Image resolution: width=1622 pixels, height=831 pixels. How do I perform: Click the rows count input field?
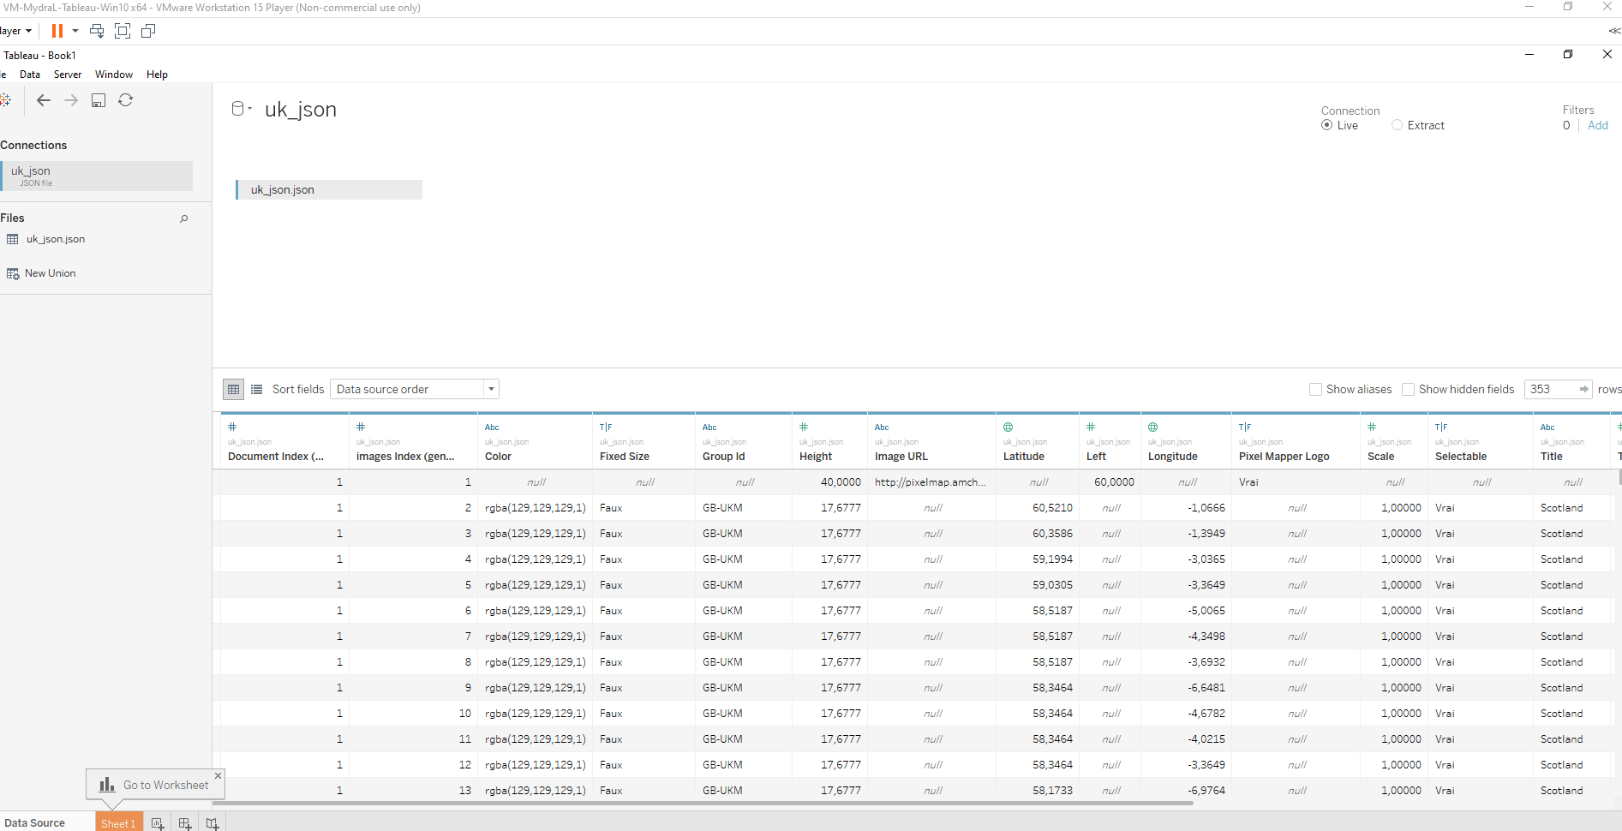click(1551, 389)
